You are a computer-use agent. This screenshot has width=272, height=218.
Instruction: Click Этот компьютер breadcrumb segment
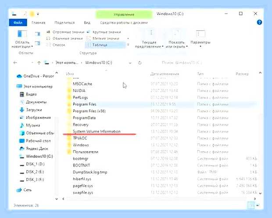(67, 62)
